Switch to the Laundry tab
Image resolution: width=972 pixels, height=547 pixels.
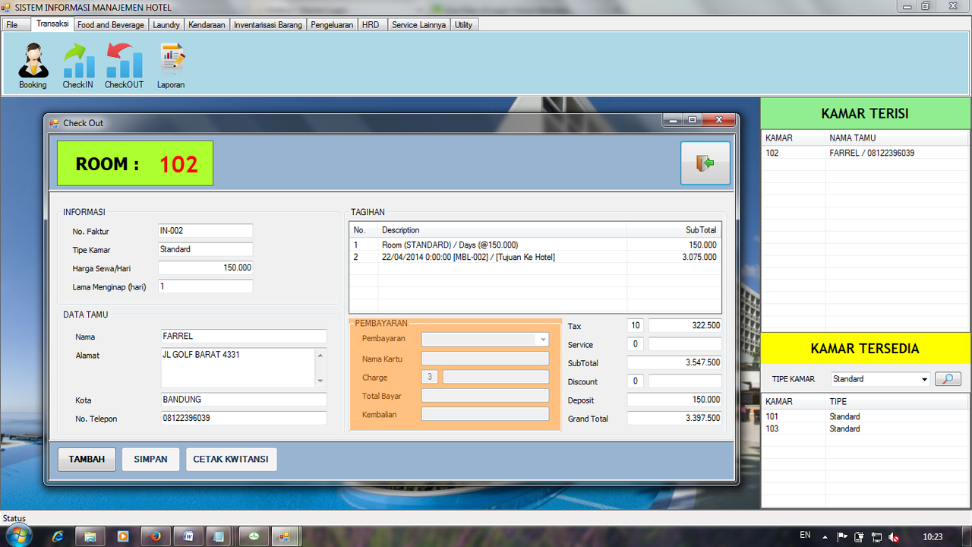click(166, 25)
